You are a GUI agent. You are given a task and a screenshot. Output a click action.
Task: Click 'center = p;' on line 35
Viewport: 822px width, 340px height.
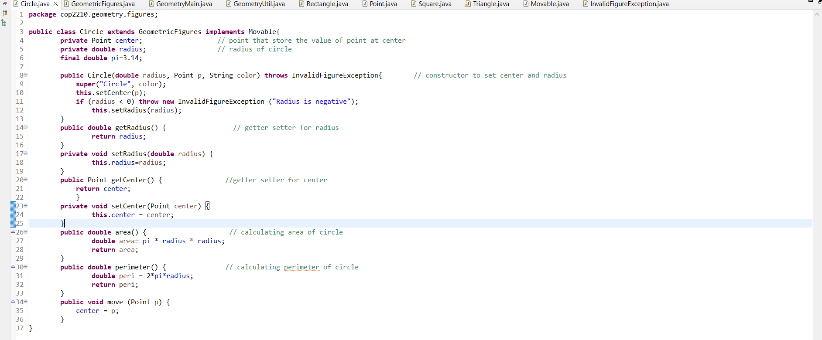[x=97, y=311]
